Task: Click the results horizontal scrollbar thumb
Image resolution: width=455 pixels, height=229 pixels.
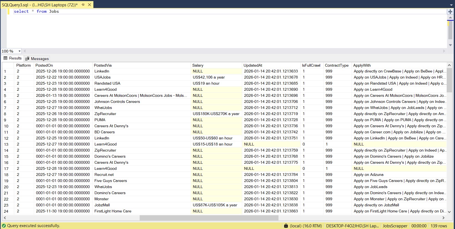Action: pos(209,218)
